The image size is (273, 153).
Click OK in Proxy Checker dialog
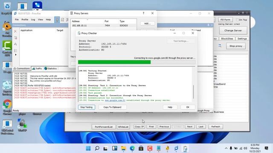point(188,107)
